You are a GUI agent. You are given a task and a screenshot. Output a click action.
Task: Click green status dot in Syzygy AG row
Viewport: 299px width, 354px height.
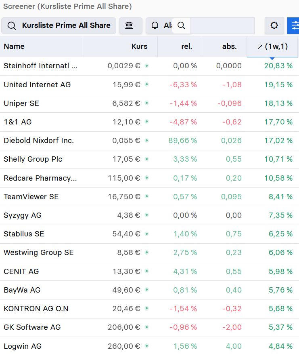[x=146, y=215]
